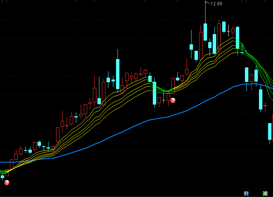
Task: Click the 12.99 high price label
Action: 216,4
